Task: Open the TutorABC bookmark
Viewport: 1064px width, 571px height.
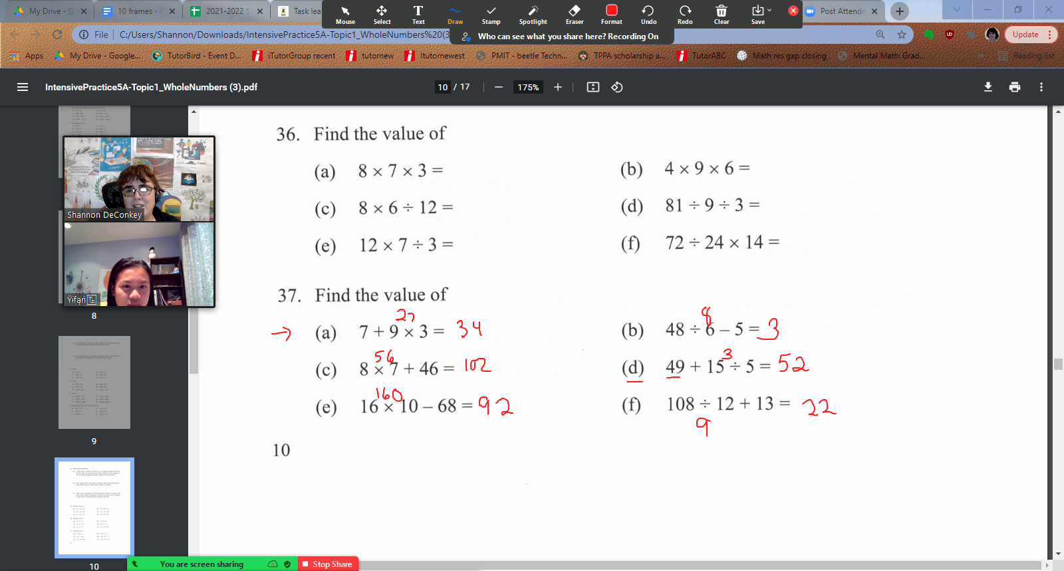Action: tap(702, 56)
